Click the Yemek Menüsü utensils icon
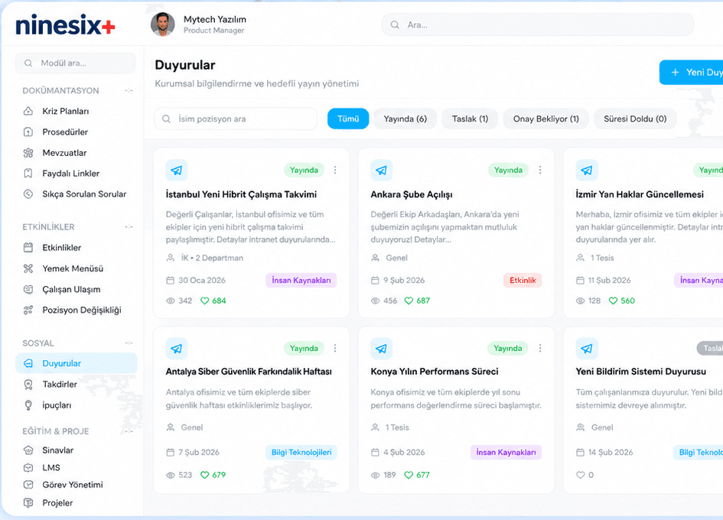This screenshot has height=520, width=723. click(28, 268)
